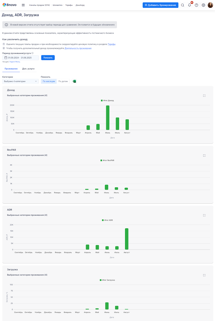Open the Категории dropdown
The width and height of the screenshot is (215, 321).
(x=20, y=81)
